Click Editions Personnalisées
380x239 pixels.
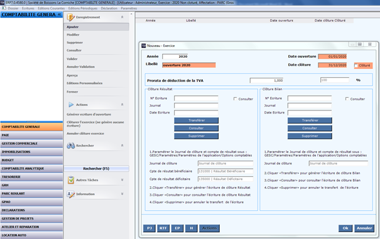click(85, 83)
